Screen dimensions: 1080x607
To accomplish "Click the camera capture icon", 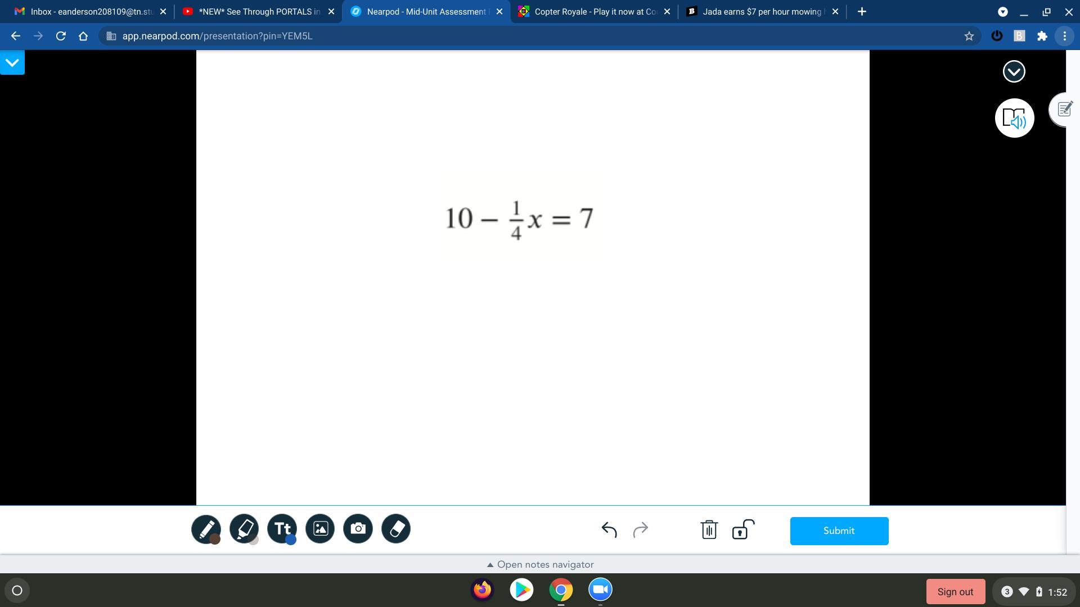I will click(x=358, y=529).
